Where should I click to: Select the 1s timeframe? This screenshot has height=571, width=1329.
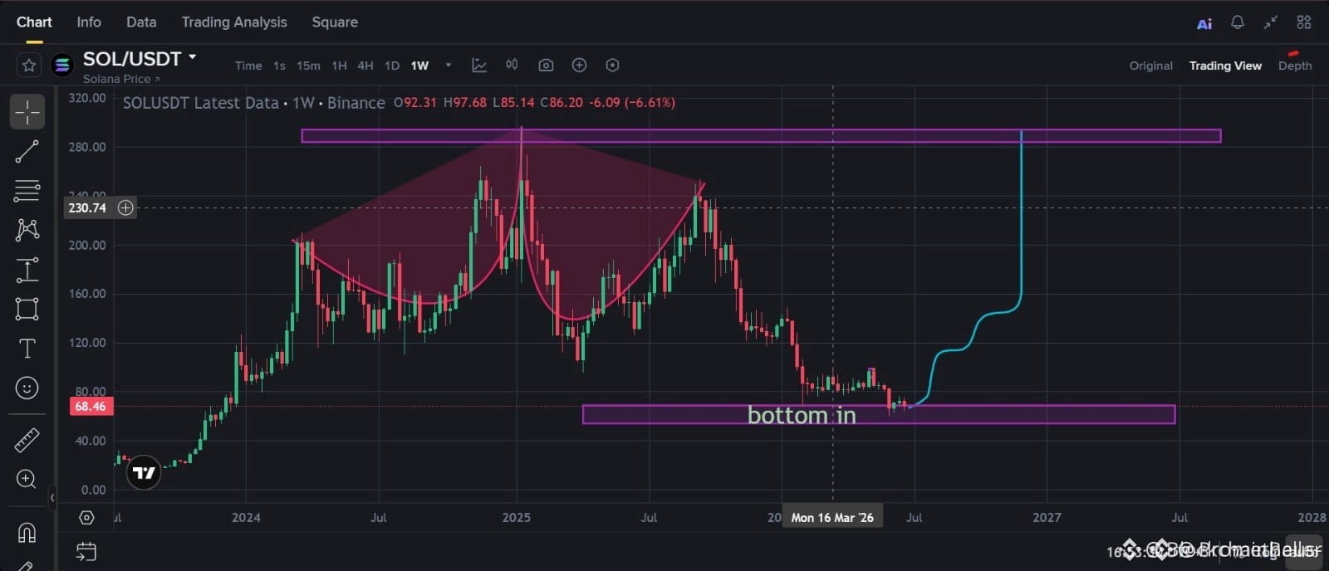[279, 66]
